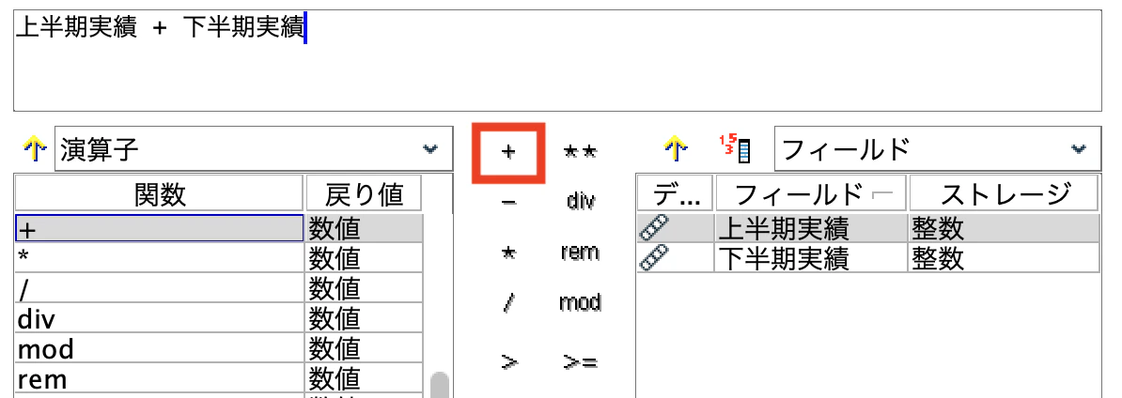The height and width of the screenshot is (398, 1122).
Task: Select the div function row
Action: point(220,318)
